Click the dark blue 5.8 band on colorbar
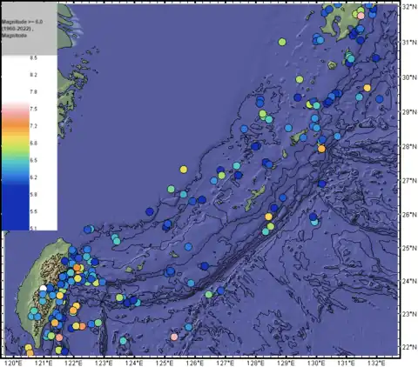 pyautogui.click(x=16, y=194)
